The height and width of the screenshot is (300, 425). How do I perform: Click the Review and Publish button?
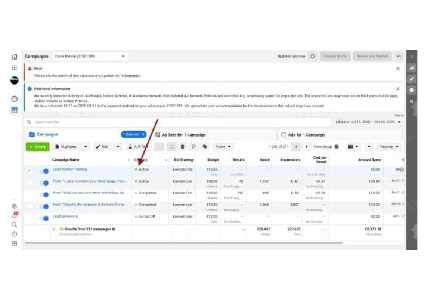coord(372,56)
